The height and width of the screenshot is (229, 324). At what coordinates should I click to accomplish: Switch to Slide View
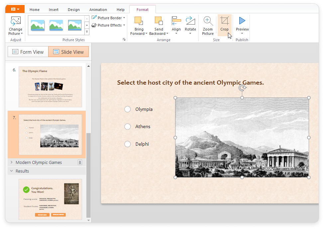(68, 52)
